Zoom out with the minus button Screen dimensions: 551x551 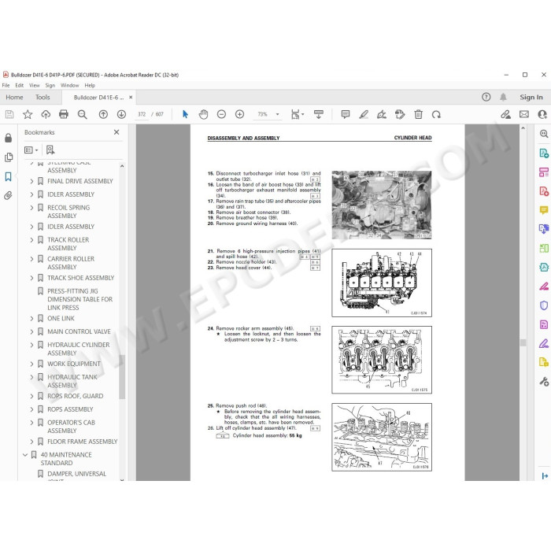tap(221, 114)
